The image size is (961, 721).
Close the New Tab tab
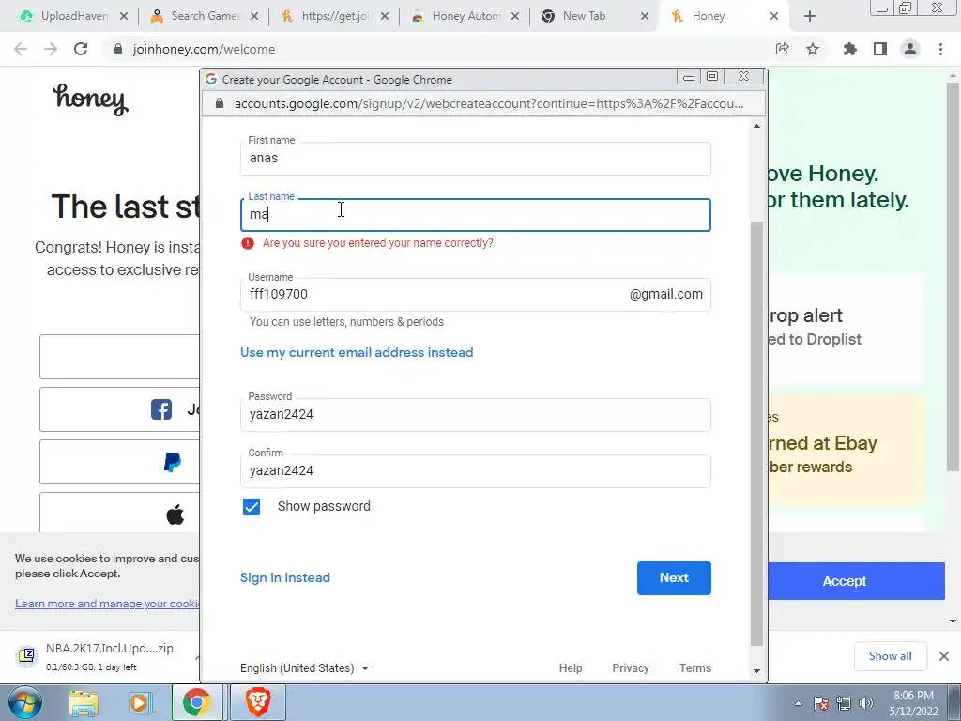pyautogui.click(x=645, y=17)
